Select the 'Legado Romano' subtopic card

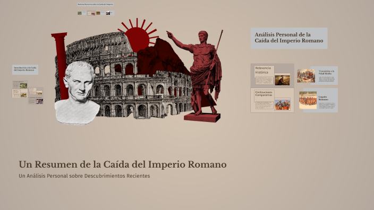point(320,100)
